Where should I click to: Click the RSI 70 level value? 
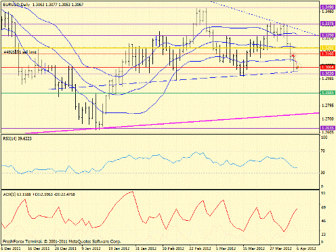[x=323, y=151]
